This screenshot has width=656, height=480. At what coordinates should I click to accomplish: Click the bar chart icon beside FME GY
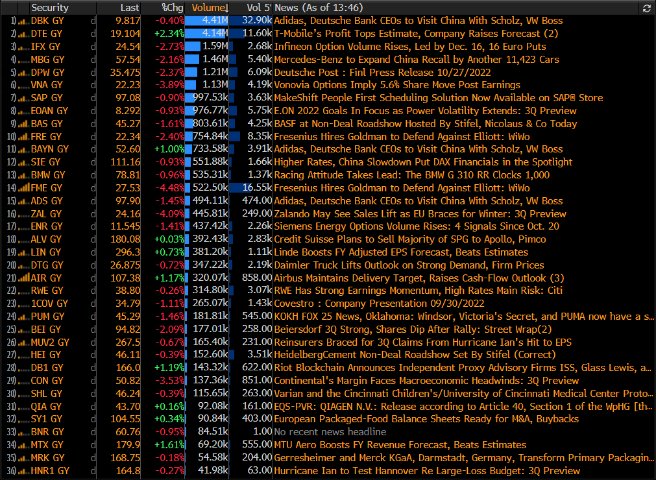(x=23, y=187)
